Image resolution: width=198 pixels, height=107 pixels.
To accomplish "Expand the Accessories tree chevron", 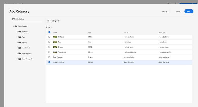I will [17, 48].
